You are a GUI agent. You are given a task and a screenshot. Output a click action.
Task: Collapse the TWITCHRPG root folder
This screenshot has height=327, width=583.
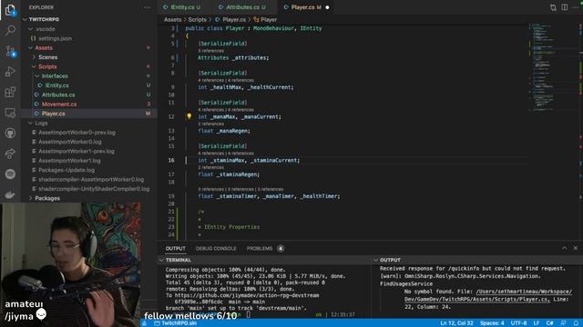tap(25, 19)
